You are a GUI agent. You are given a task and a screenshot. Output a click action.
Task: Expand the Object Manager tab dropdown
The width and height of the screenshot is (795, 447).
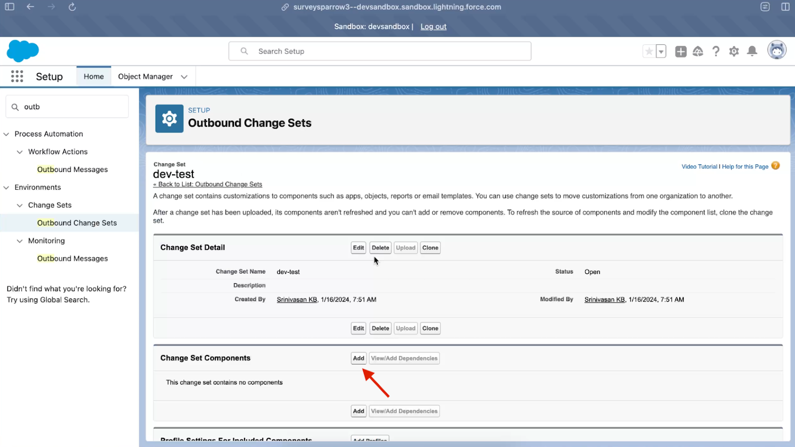pos(184,76)
